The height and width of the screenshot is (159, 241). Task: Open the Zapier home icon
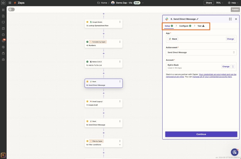pyautogui.click(x=3, y=3)
